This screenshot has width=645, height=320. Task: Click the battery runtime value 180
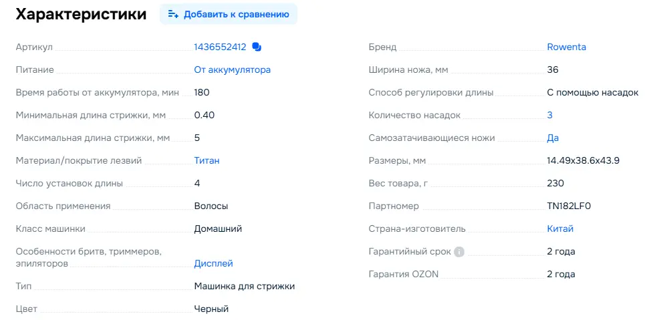tap(202, 93)
